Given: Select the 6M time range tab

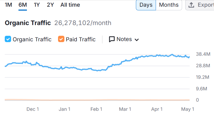Looking at the screenshot, I should coord(23,5).
